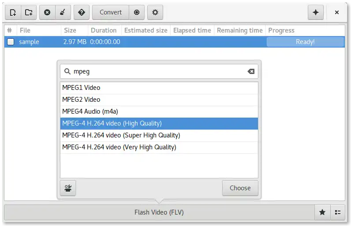This screenshot has height=226, width=351.
Task: Open file information question-mark icon
Action: point(82,12)
